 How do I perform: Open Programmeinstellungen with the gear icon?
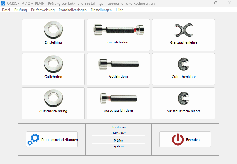coord(52,139)
